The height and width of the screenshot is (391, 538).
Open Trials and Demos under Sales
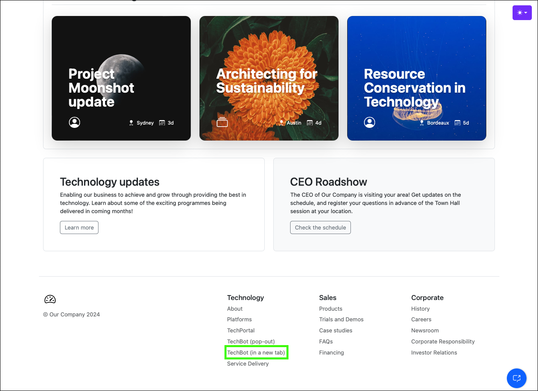(x=341, y=319)
